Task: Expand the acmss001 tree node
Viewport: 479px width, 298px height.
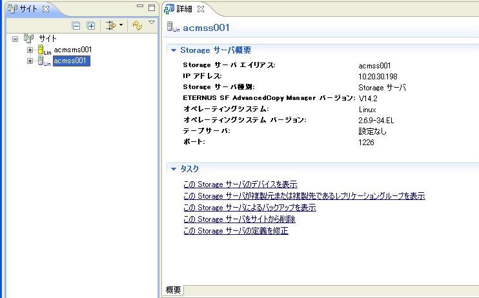Action: (x=30, y=61)
